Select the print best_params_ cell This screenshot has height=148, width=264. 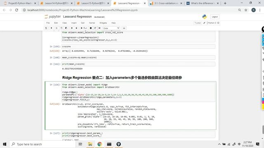point(138,134)
